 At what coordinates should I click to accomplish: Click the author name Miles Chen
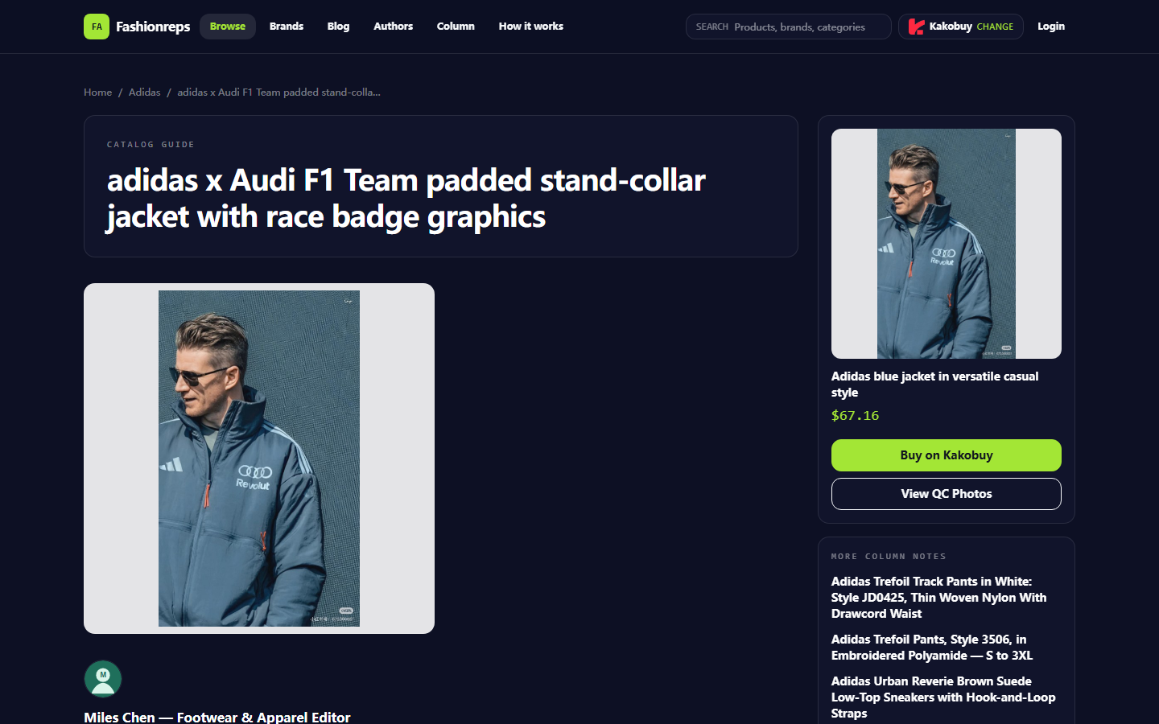[x=119, y=717]
